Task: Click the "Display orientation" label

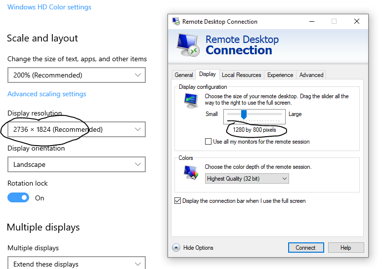Action: point(36,148)
